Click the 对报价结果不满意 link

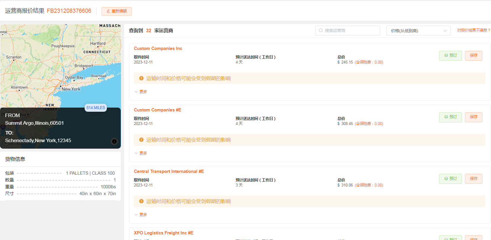click(x=473, y=30)
